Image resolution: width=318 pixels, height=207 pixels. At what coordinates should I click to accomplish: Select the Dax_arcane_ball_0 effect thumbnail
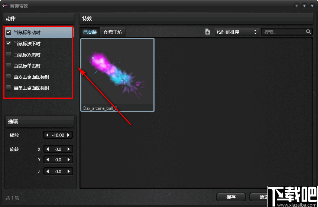click(x=117, y=75)
